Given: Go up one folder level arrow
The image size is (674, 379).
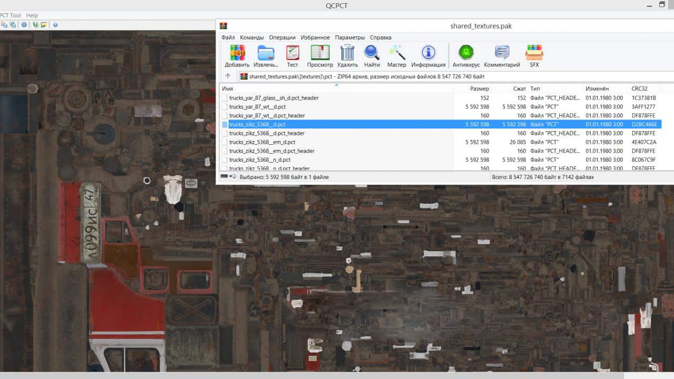Looking at the screenshot, I should tap(227, 76).
